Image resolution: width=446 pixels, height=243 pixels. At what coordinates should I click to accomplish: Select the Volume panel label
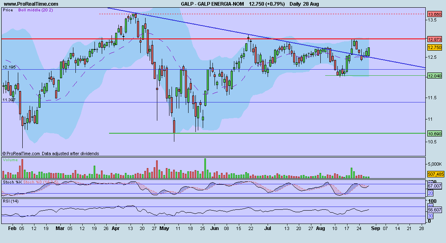point(10,160)
